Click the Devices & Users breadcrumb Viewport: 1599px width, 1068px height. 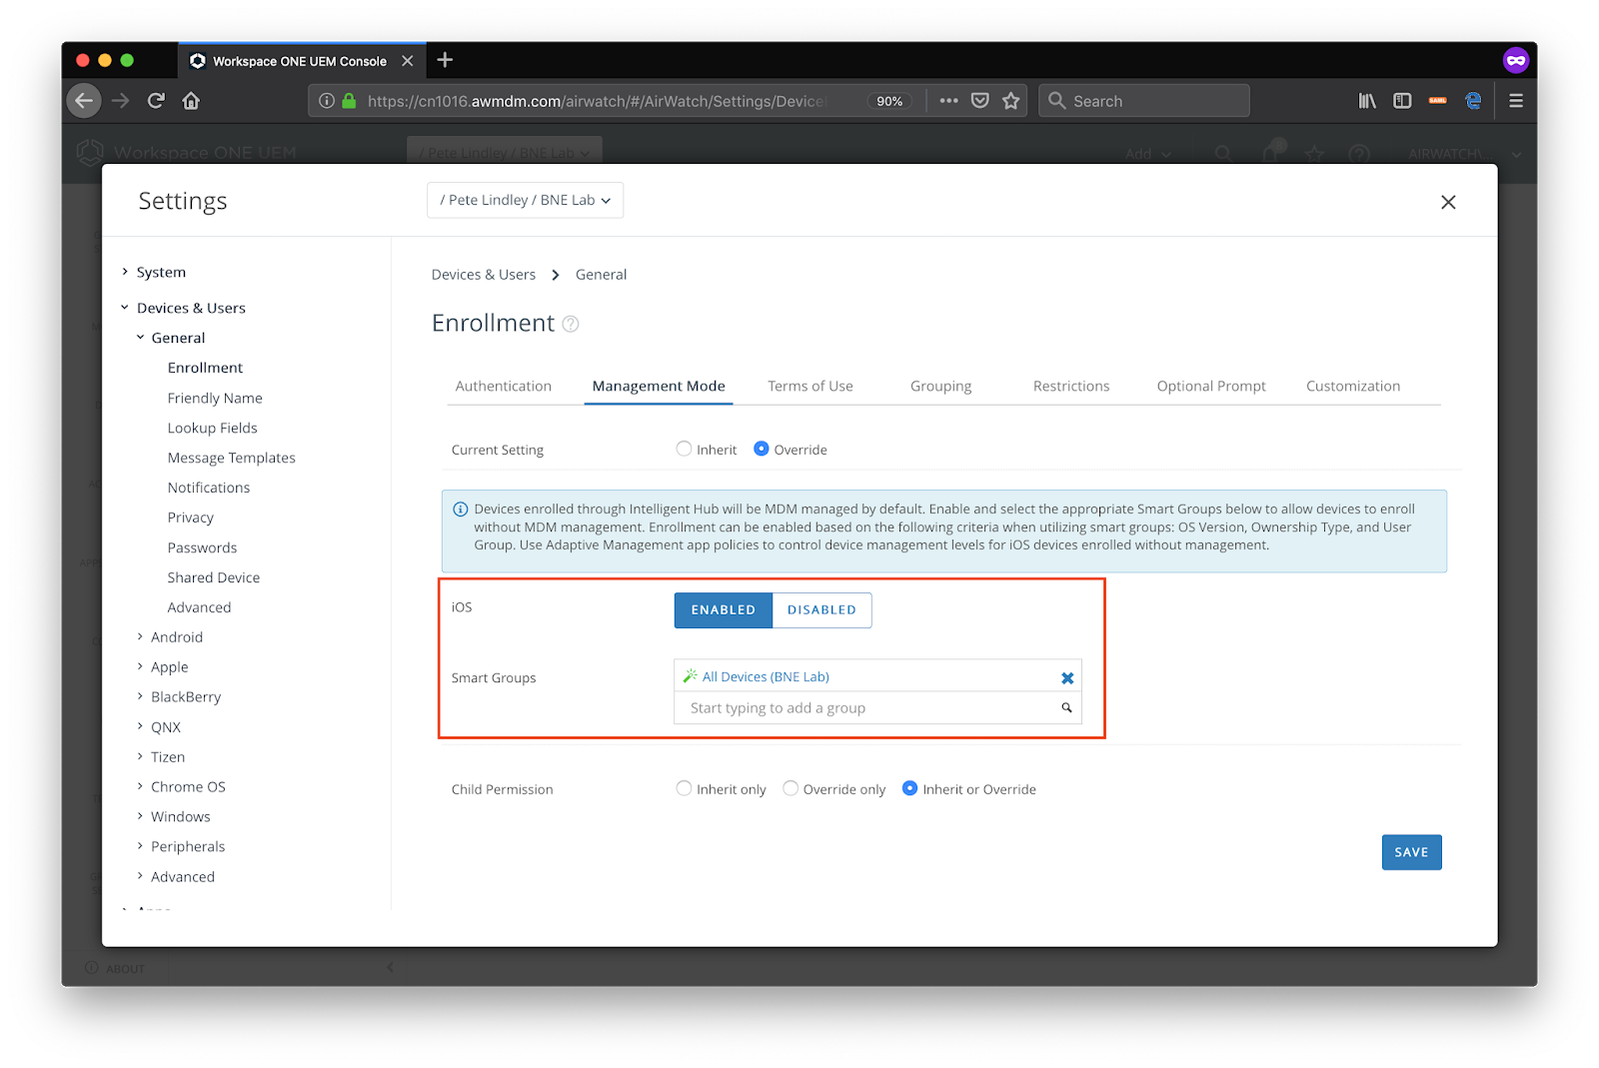[x=484, y=275]
